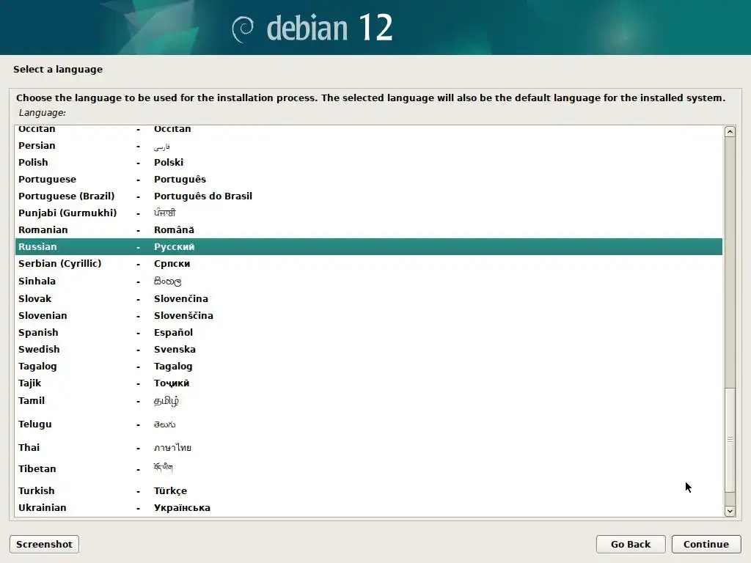Choose Serbian (Cyrillic) language
The image size is (751, 563).
(x=368, y=264)
